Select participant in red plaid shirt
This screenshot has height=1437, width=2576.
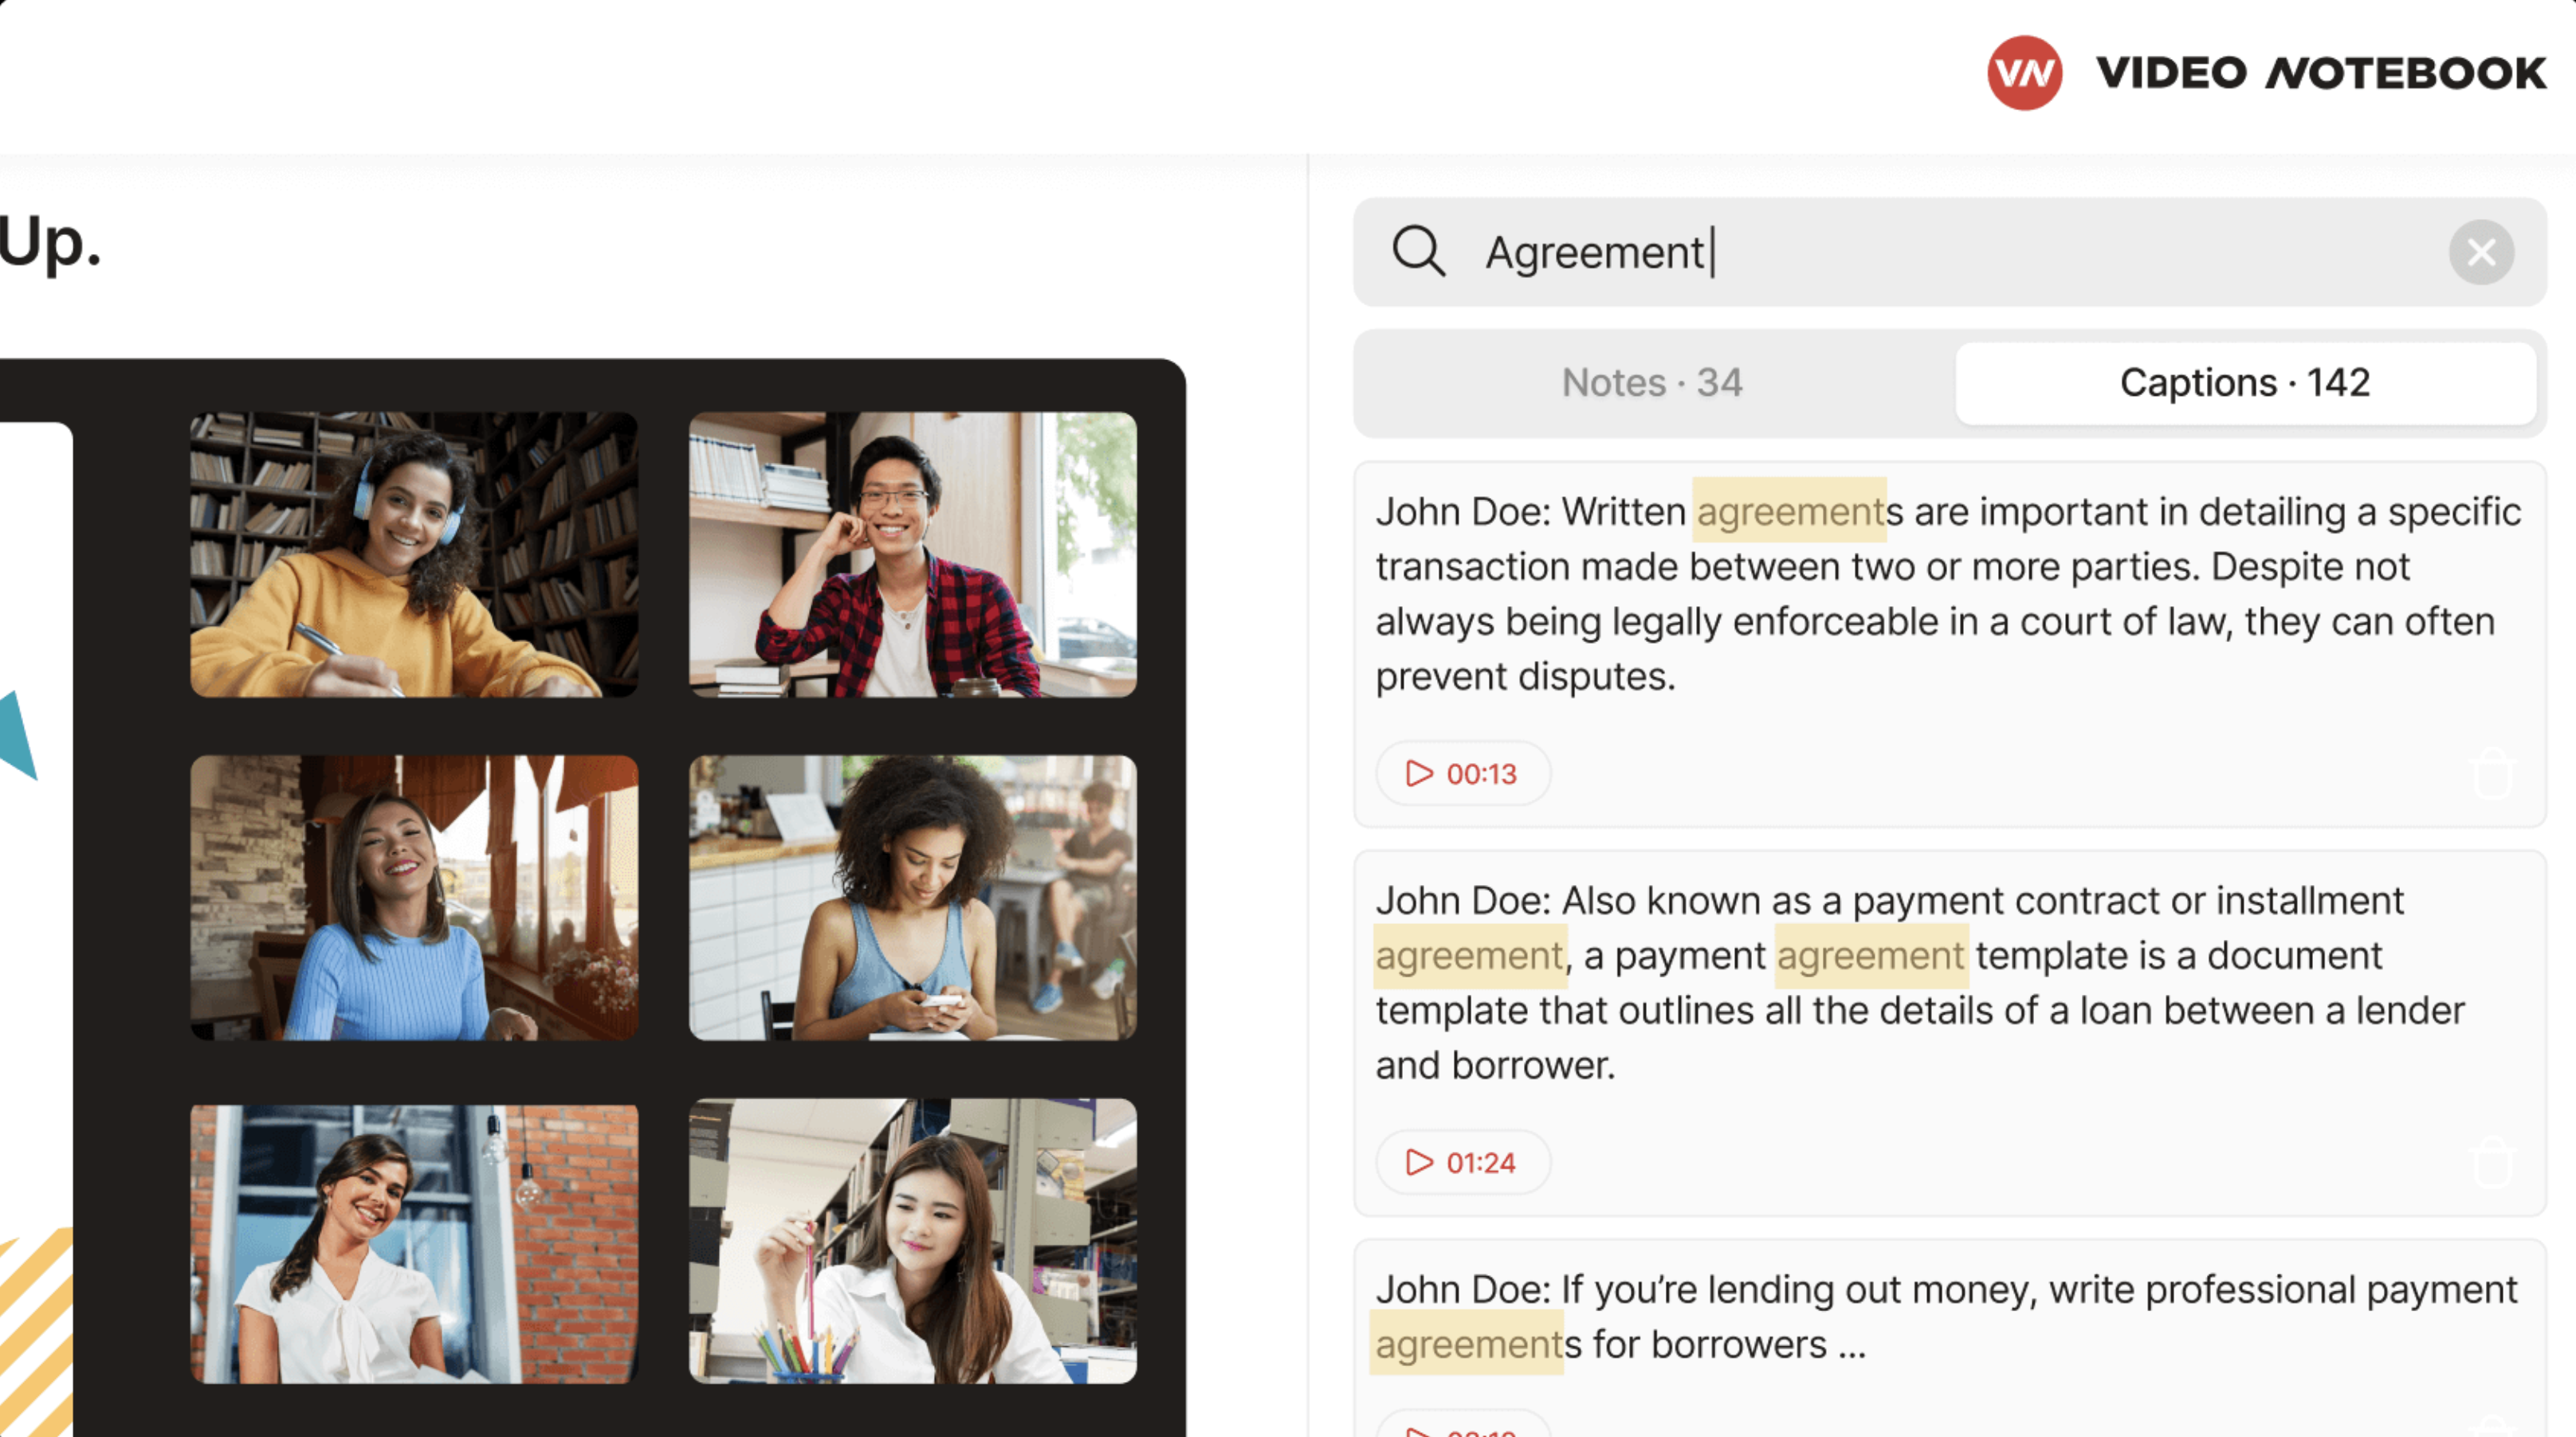[x=912, y=554]
